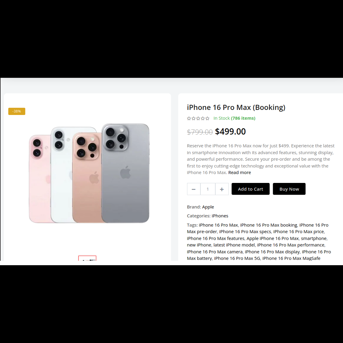
Task: Increase quantity with the plus button
Action: tap(222, 189)
